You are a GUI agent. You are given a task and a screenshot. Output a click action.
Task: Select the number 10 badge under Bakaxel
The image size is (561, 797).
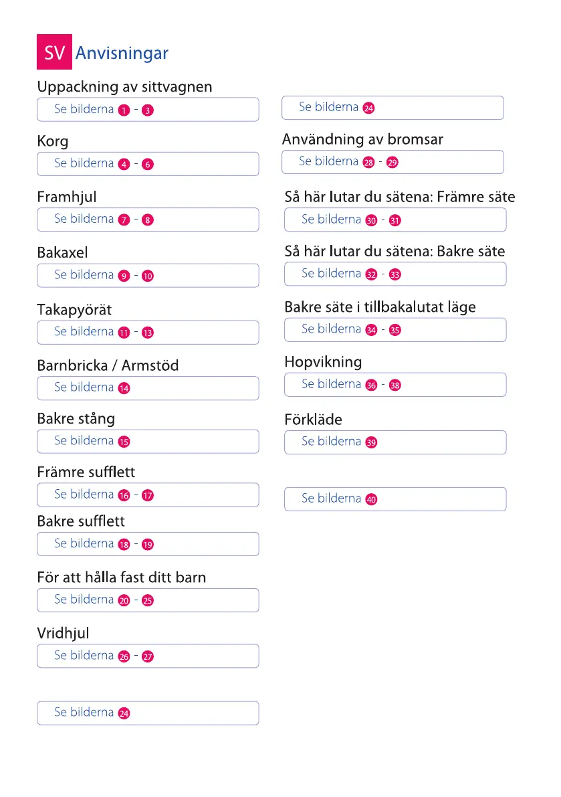coord(148,276)
